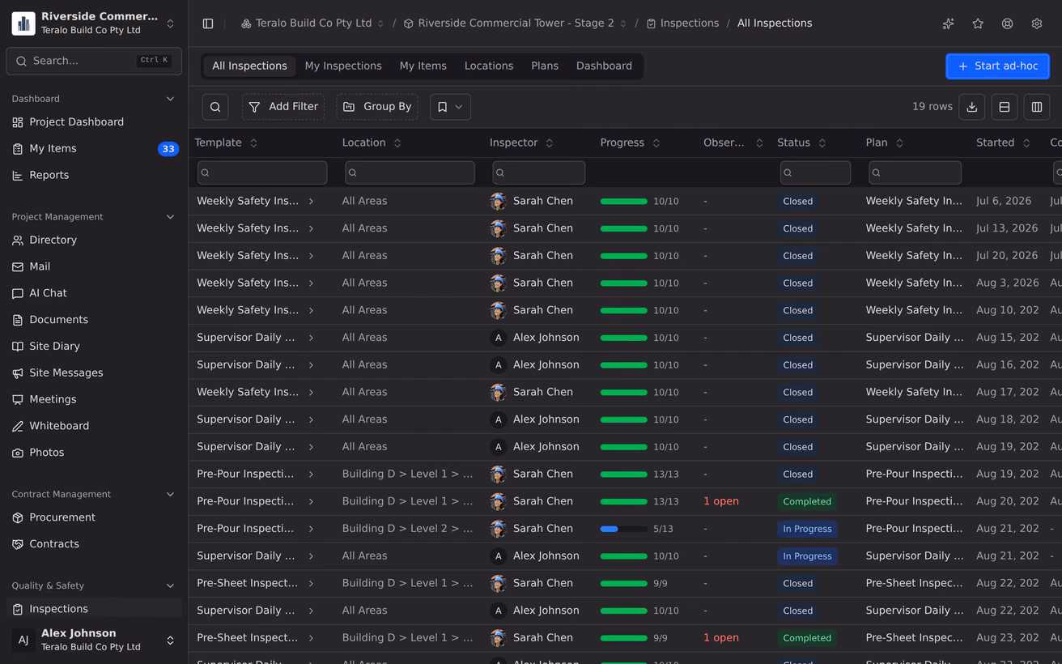Image resolution: width=1062 pixels, height=664 pixels.
Task: Collapse the Quality & Safety sidebar section
Action: [x=170, y=585]
